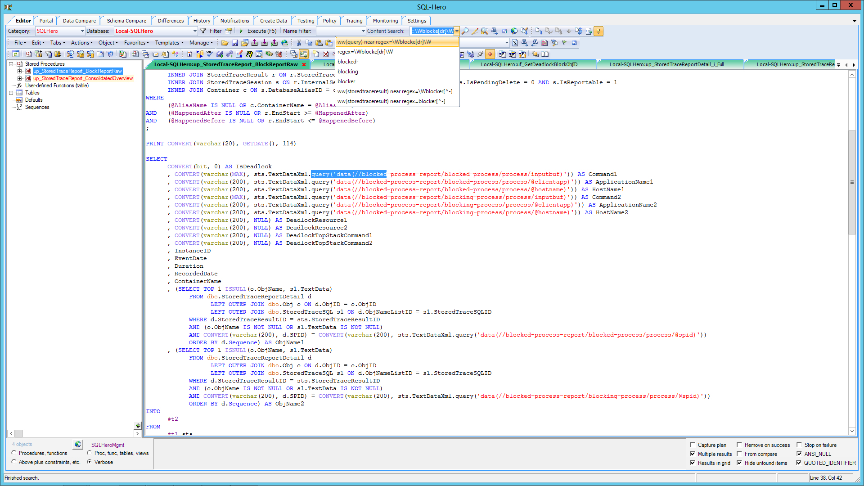Click the content search magnifier icon
The image size is (864, 486).
pos(465,31)
